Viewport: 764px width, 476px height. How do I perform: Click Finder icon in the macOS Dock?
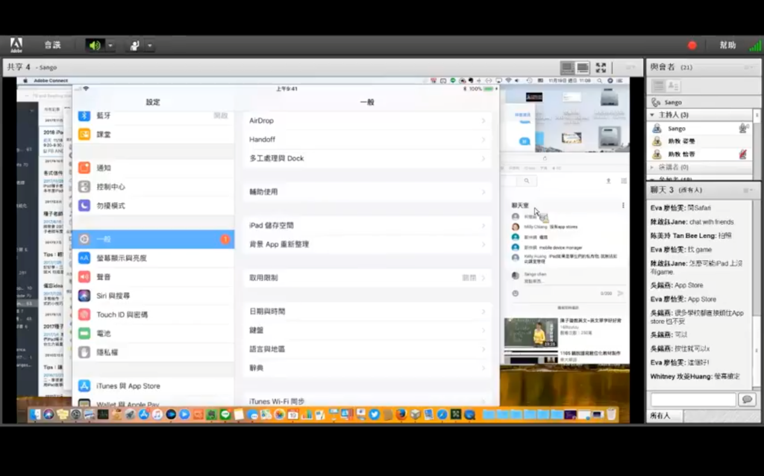[x=35, y=415]
